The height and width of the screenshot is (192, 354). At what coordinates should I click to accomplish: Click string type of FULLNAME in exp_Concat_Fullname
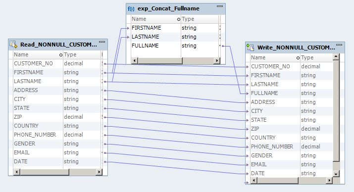point(189,46)
